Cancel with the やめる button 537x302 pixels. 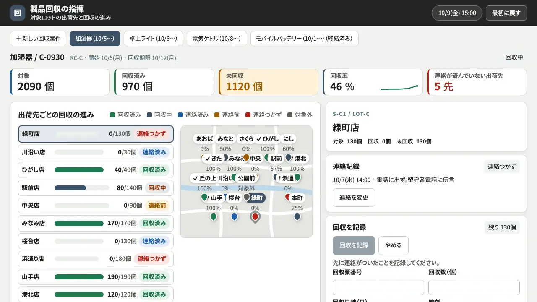(394, 245)
